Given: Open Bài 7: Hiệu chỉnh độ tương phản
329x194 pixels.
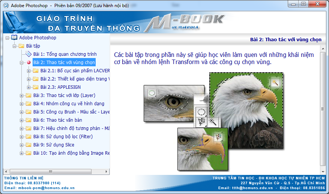Looking at the screenshot, I should [71, 128].
